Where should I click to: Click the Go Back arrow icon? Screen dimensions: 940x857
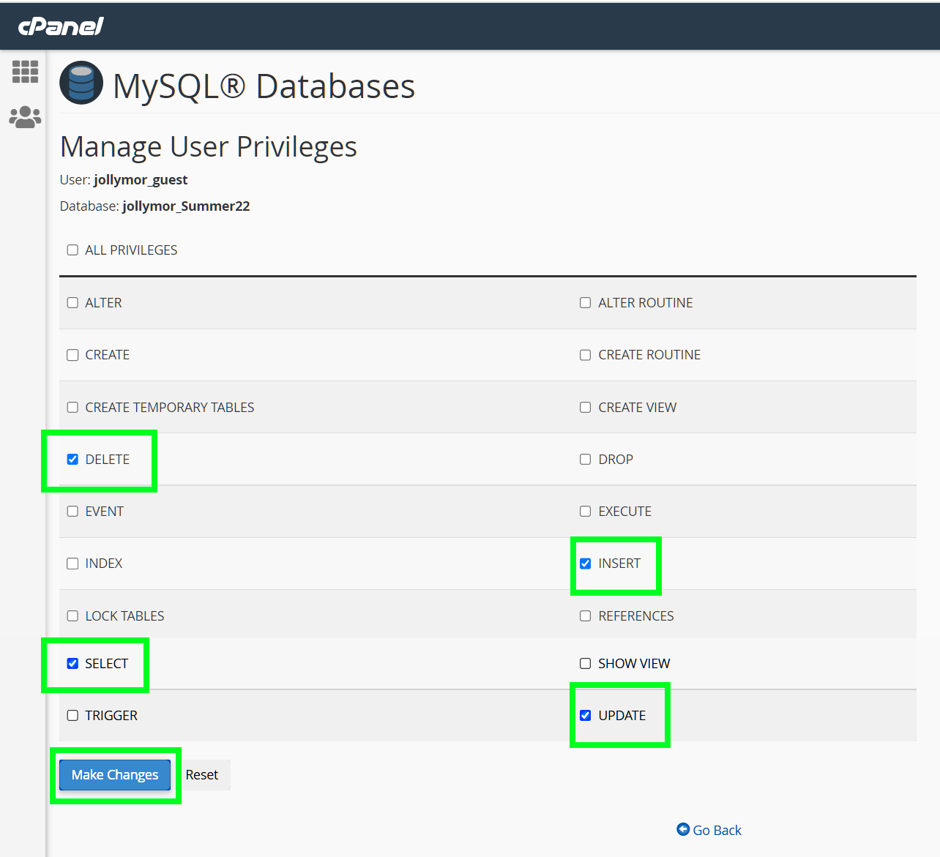tap(683, 829)
